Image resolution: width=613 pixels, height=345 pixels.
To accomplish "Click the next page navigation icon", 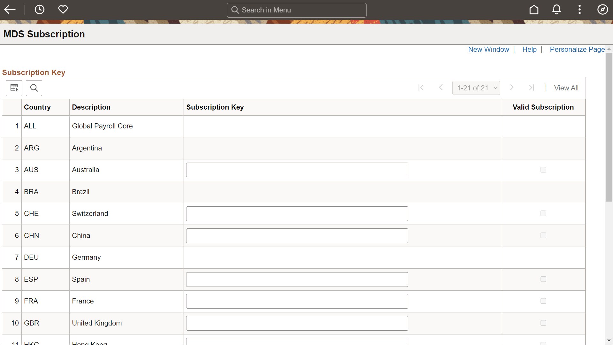I will pyautogui.click(x=511, y=88).
